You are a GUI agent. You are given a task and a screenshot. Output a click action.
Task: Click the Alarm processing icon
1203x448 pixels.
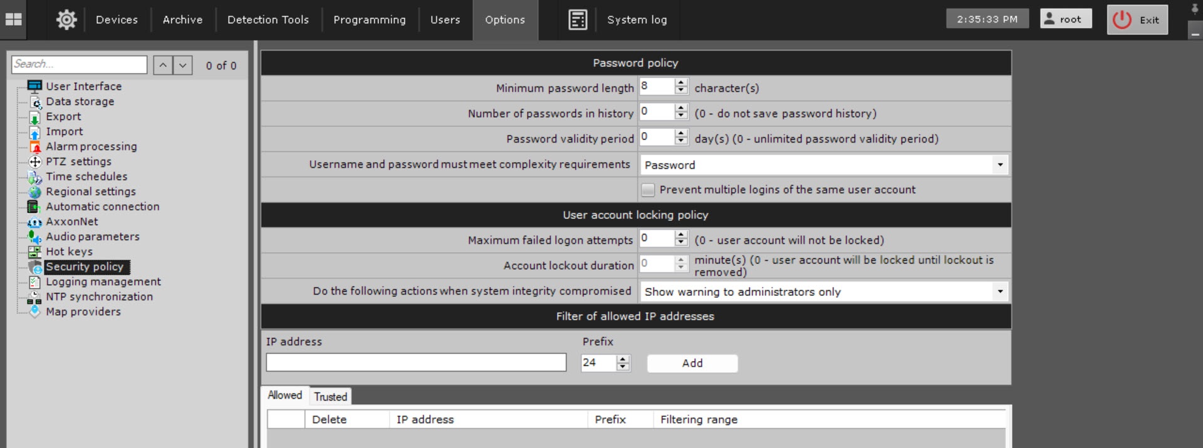(x=35, y=147)
